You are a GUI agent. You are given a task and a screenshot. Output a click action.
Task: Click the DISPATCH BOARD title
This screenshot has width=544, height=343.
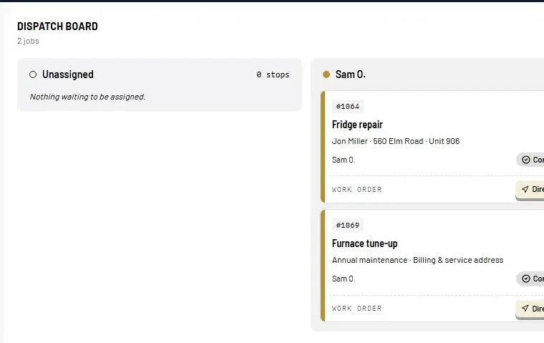click(x=57, y=26)
